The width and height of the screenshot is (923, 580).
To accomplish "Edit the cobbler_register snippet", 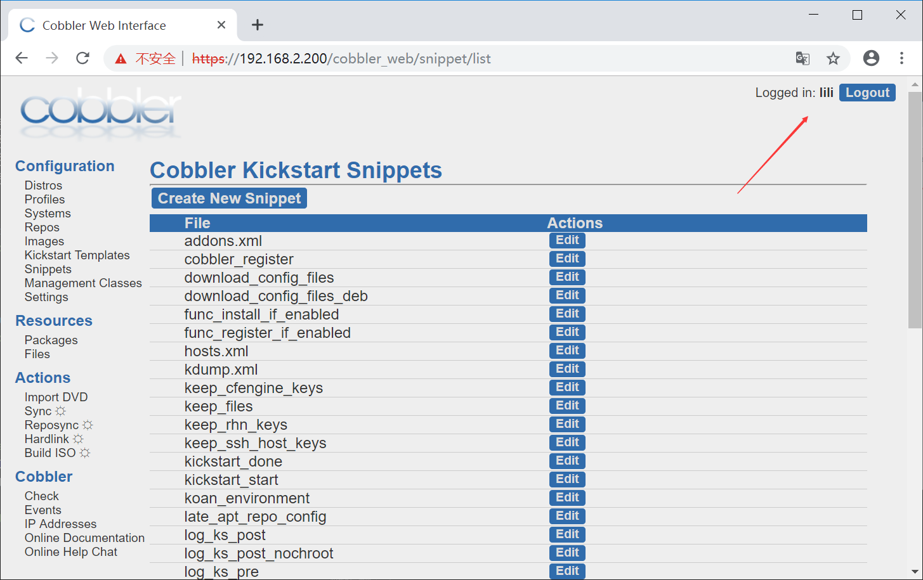I will 567,259.
